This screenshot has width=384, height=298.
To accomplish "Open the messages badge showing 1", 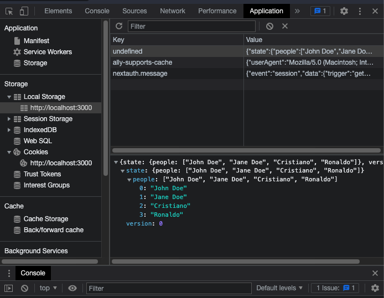I will [x=320, y=11].
